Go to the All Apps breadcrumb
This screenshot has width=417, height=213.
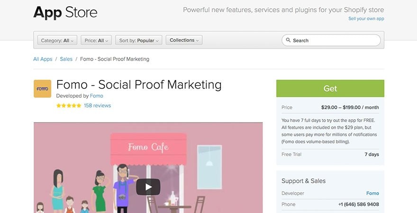[x=43, y=59]
